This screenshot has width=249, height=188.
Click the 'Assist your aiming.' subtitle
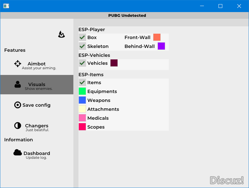[39, 68]
